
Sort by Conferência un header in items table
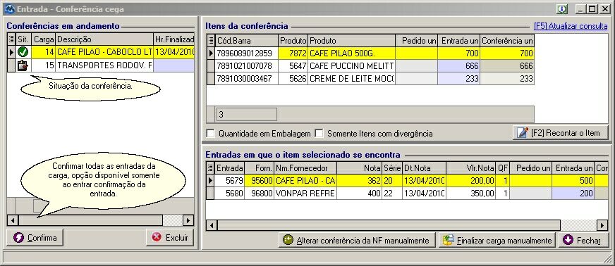[x=507, y=41]
